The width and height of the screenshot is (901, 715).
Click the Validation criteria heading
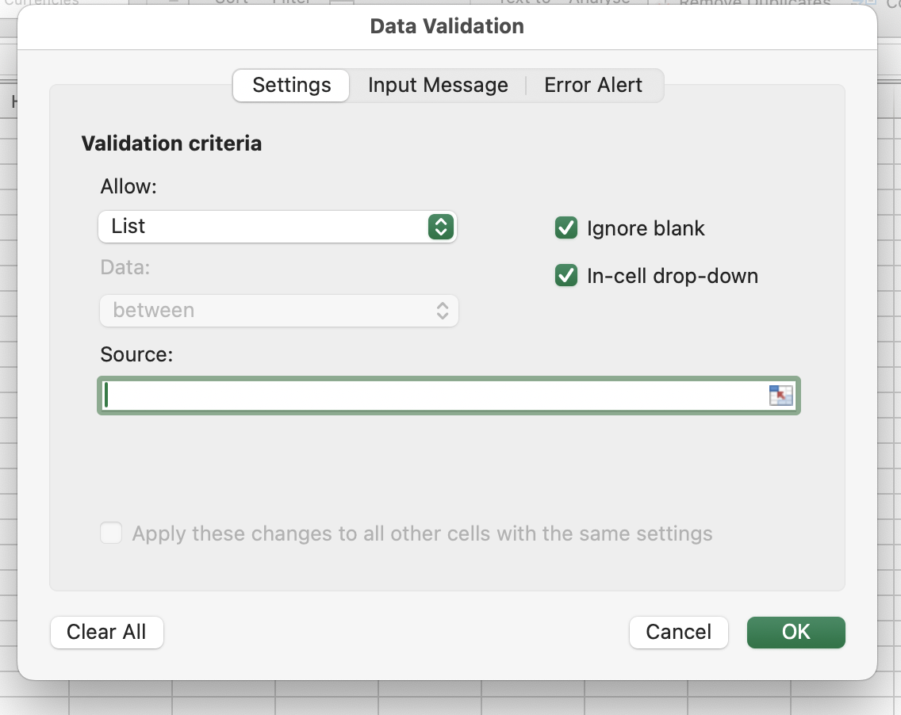point(171,143)
